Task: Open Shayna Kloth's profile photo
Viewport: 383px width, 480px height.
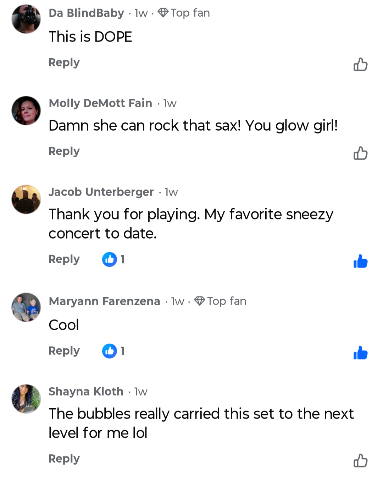Action: click(x=26, y=399)
